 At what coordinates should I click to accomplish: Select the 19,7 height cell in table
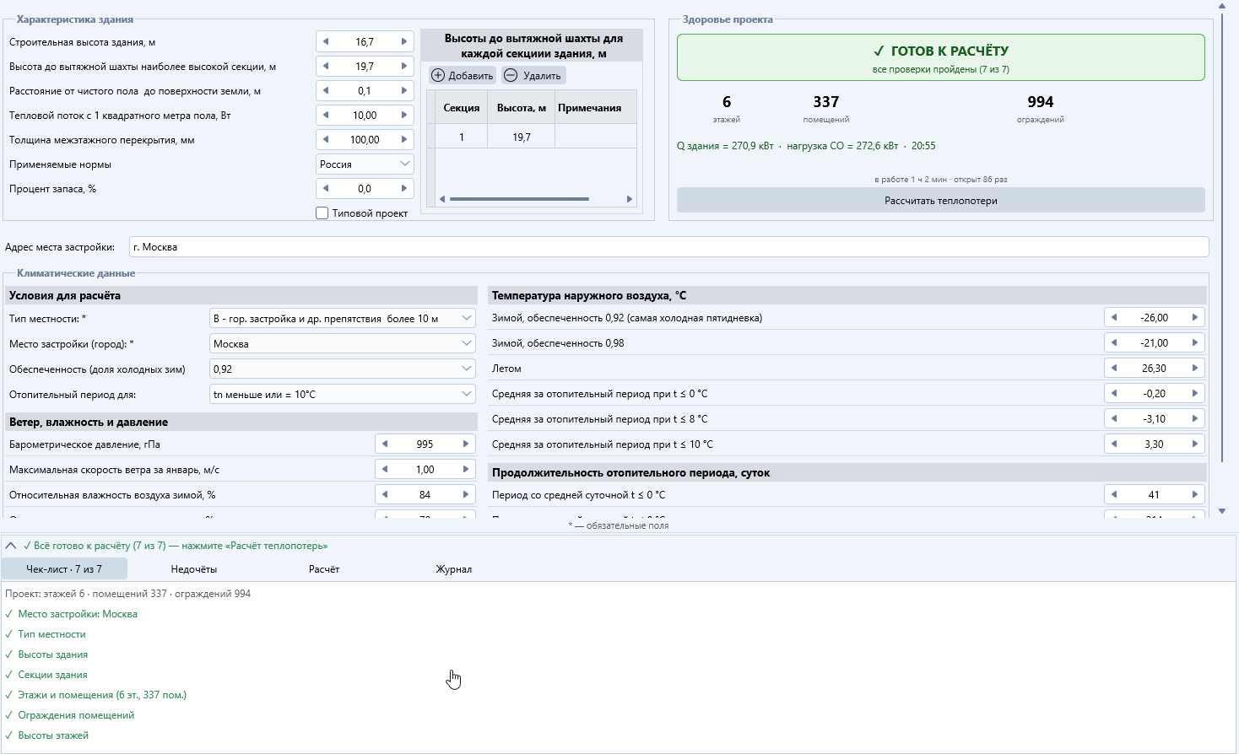[522, 137]
